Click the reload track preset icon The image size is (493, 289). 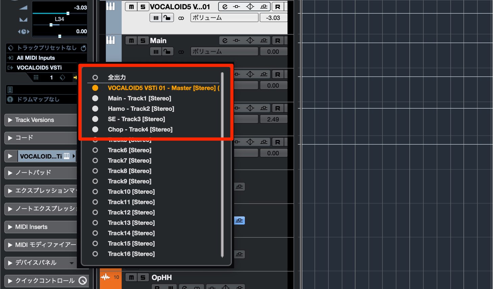click(x=84, y=48)
